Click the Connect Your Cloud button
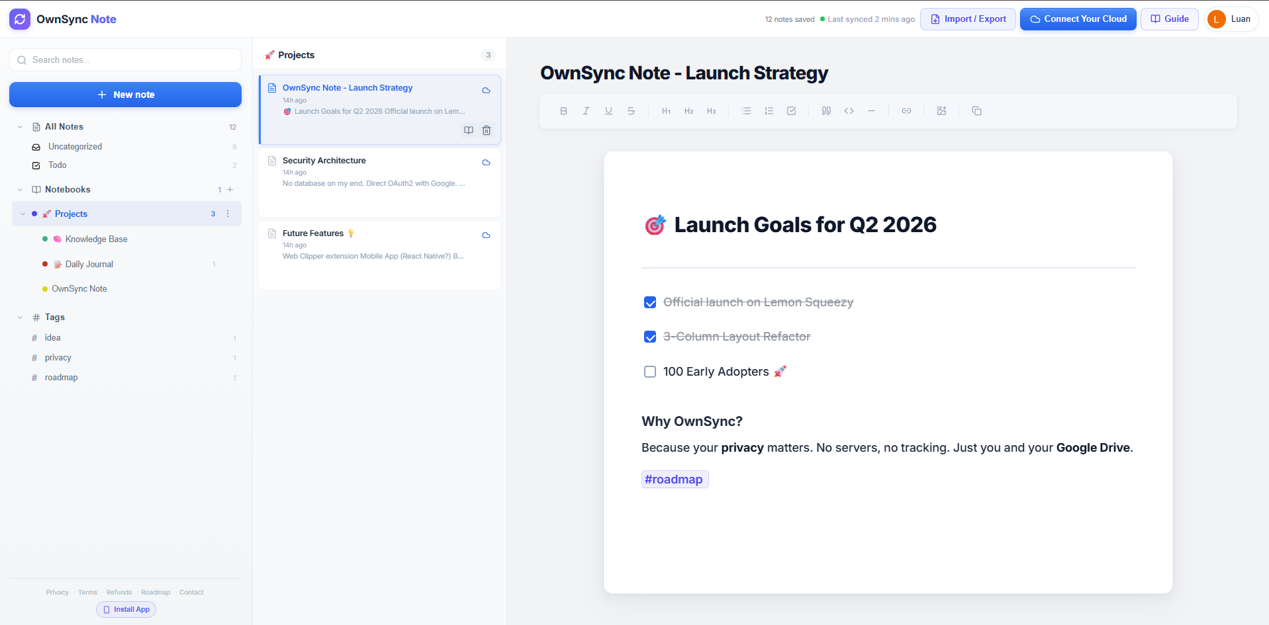 coord(1078,19)
